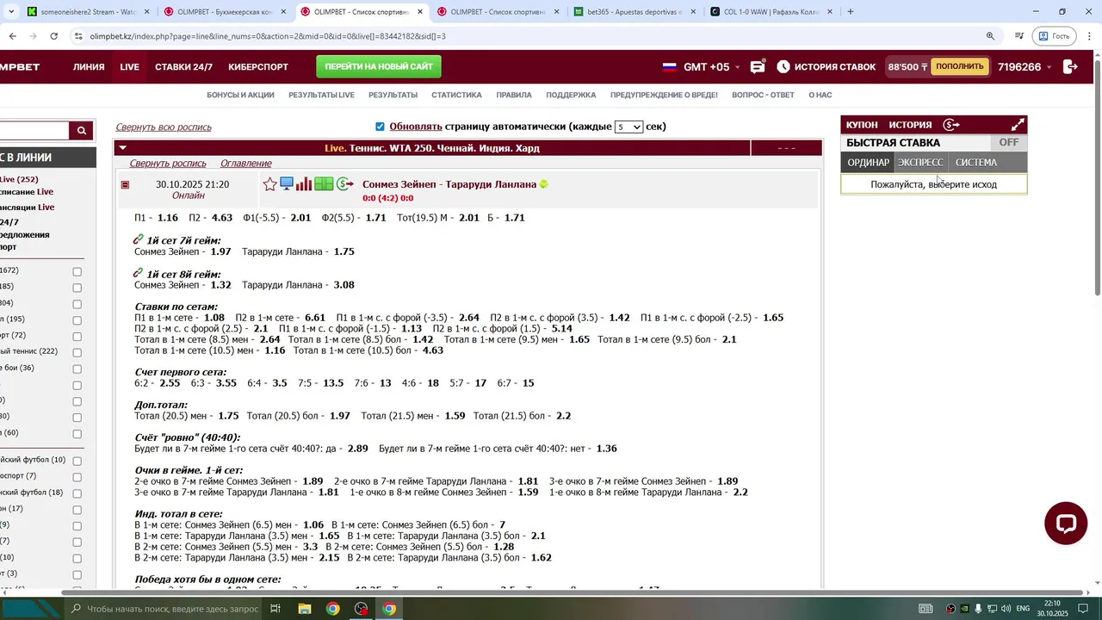Open messages chat bubble icon in header
The height and width of the screenshot is (620, 1102).
point(758,66)
